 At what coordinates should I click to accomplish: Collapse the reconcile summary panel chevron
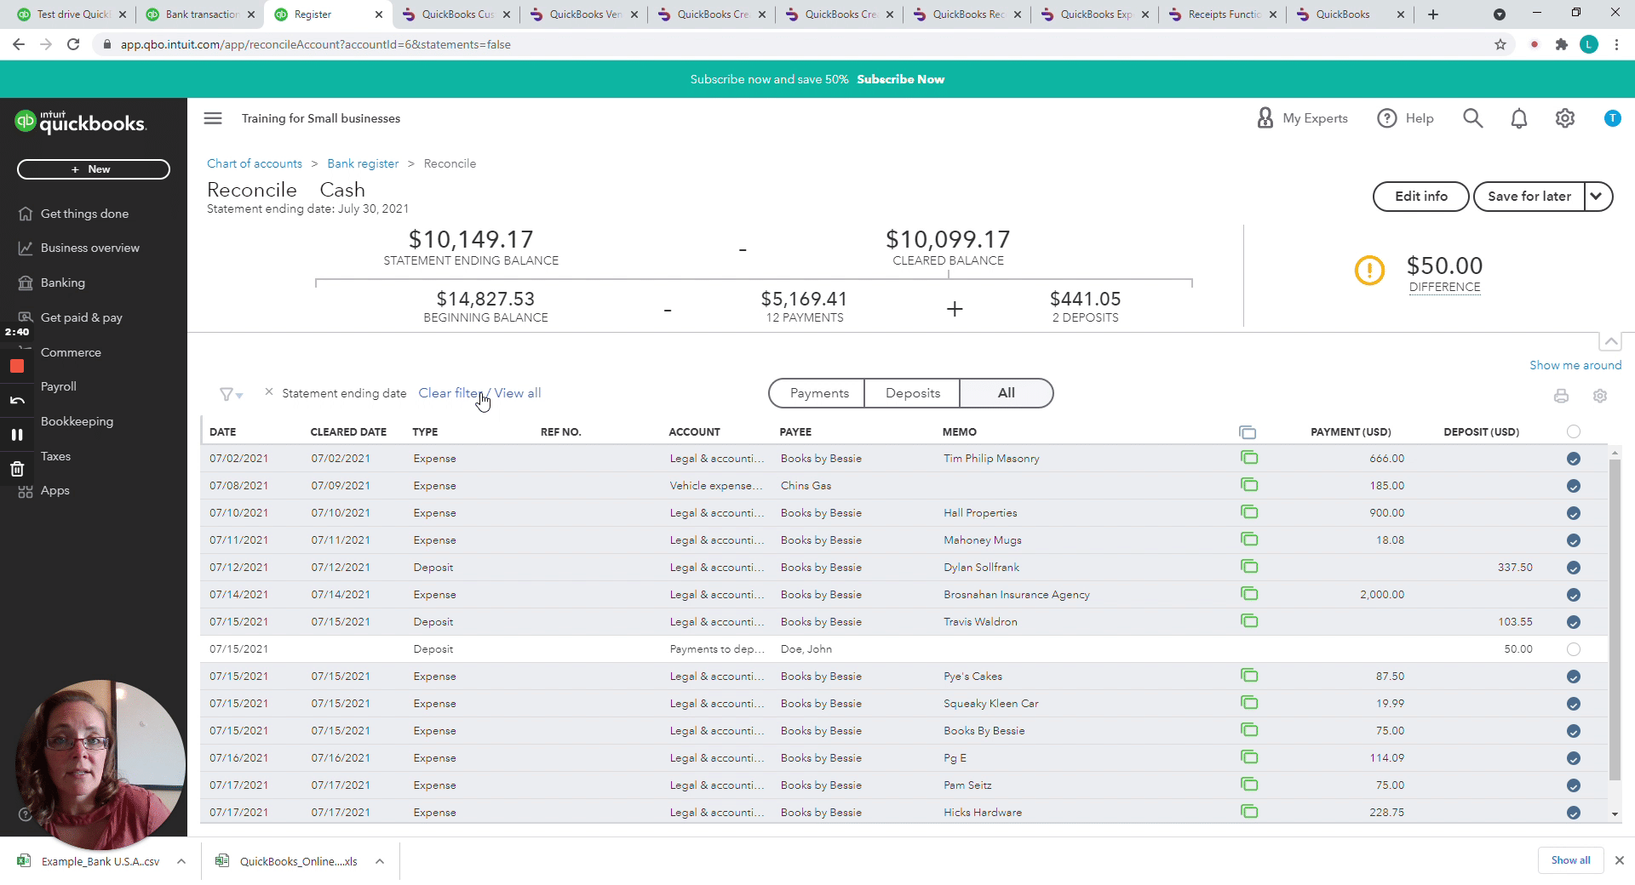tap(1609, 342)
